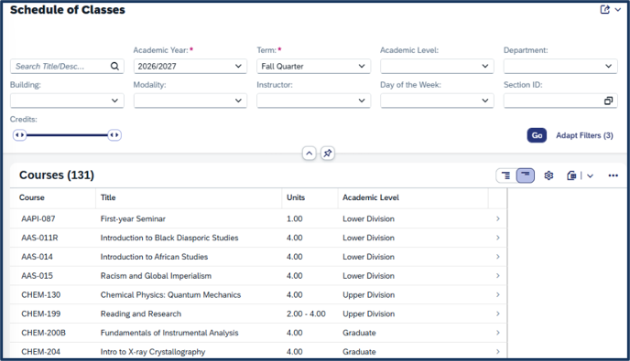
Task: Click the Go button
Action: pos(537,135)
